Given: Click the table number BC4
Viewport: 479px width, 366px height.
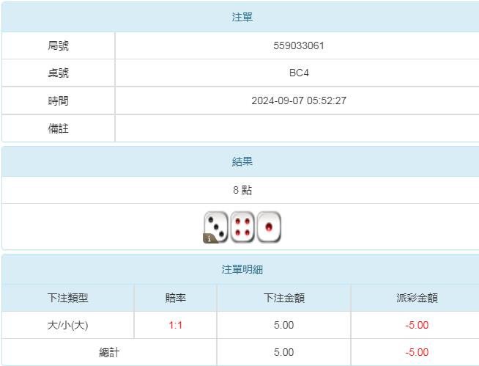Looking at the screenshot, I should pos(299,73).
